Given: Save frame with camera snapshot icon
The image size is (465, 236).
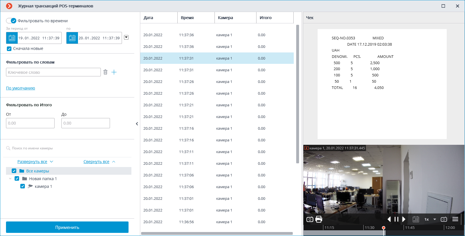Looking at the screenshot, I should [x=310, y=219].
